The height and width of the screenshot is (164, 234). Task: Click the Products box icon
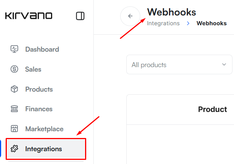coord(14,89)
